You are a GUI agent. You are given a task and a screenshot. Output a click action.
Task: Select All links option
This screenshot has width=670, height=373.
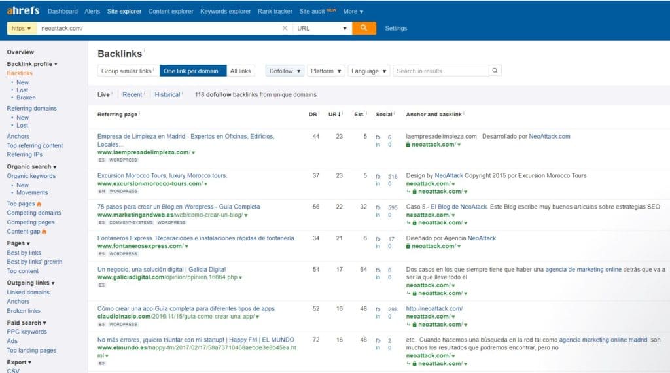click(x=241, y=71)
